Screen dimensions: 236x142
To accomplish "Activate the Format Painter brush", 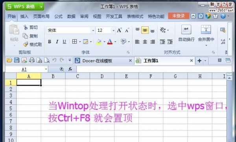I will [26, 44].
